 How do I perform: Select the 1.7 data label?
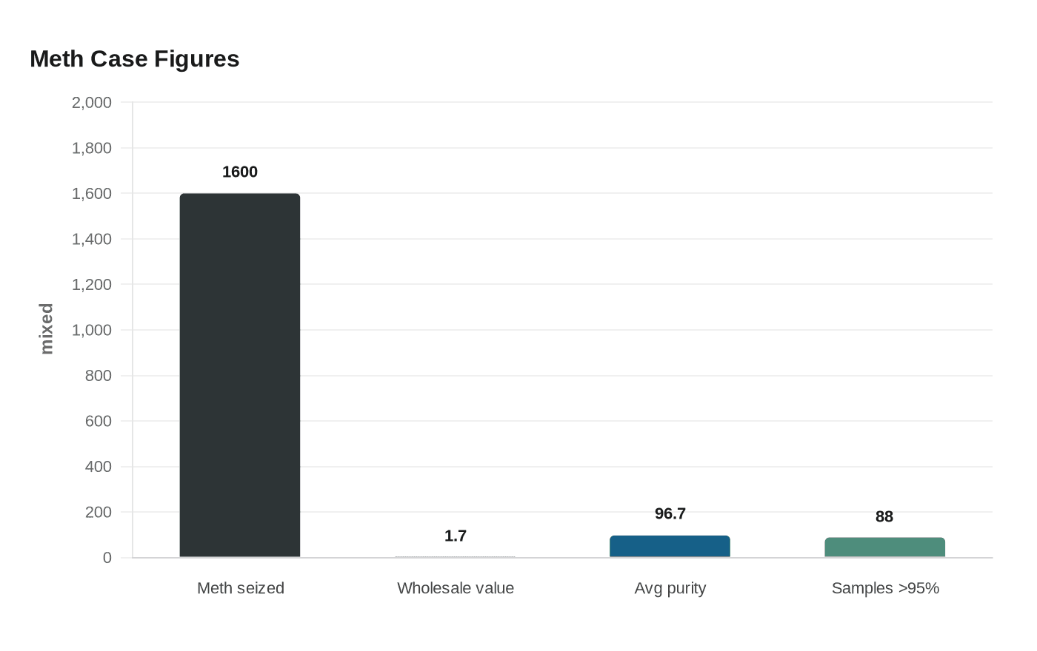click(x=456, y=536)
